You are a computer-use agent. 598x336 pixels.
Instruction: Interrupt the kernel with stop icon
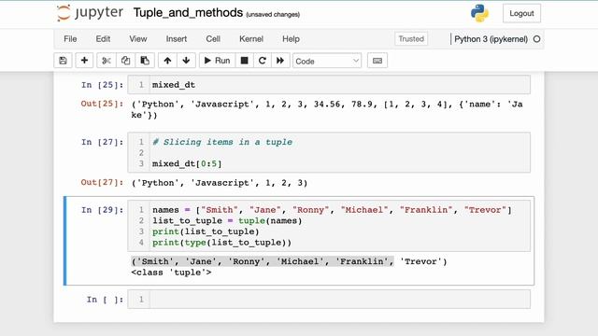tap(245, 61)
